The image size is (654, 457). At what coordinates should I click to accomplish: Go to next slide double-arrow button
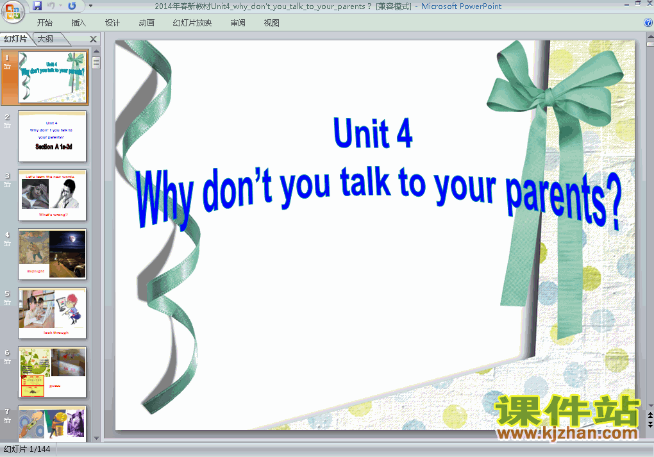coord(650,424)
